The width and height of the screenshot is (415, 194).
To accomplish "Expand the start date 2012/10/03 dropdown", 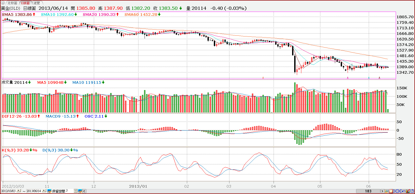I will 19,191.
